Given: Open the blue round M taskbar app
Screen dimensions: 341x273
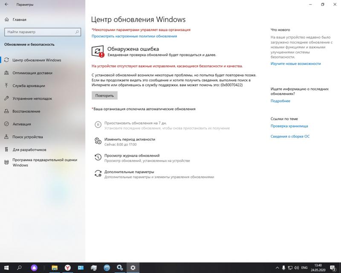Looking at the screenshot, I should tap(107, 268).
